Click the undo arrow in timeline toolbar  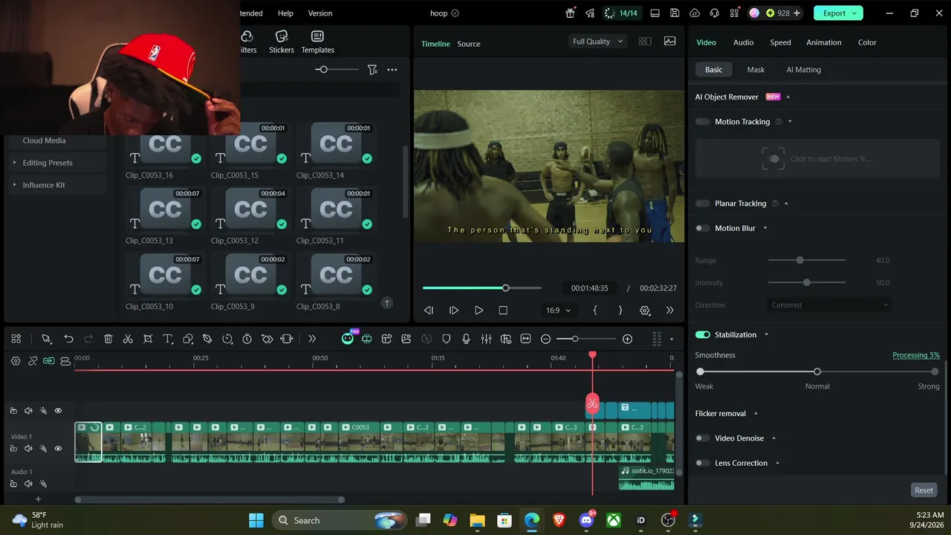(68, 339)
